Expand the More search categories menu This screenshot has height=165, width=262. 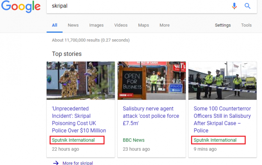point(165,25)
